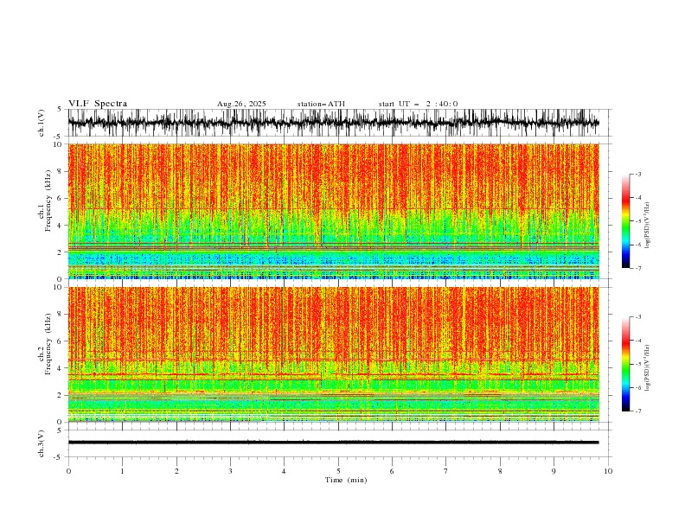Click the ch.1 voltage waveform trace
The height and width of the screenshot is (529, 685).
tap(333, 123)
